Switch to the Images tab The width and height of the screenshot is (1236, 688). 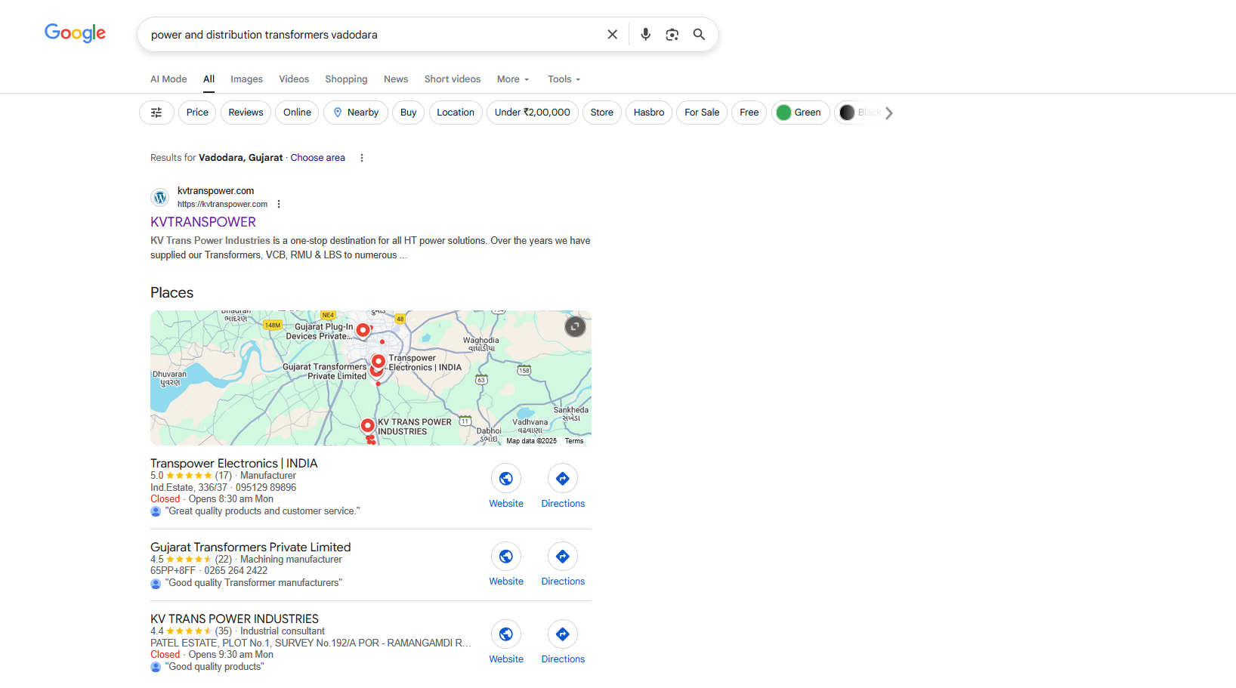(x=246, y=79)
